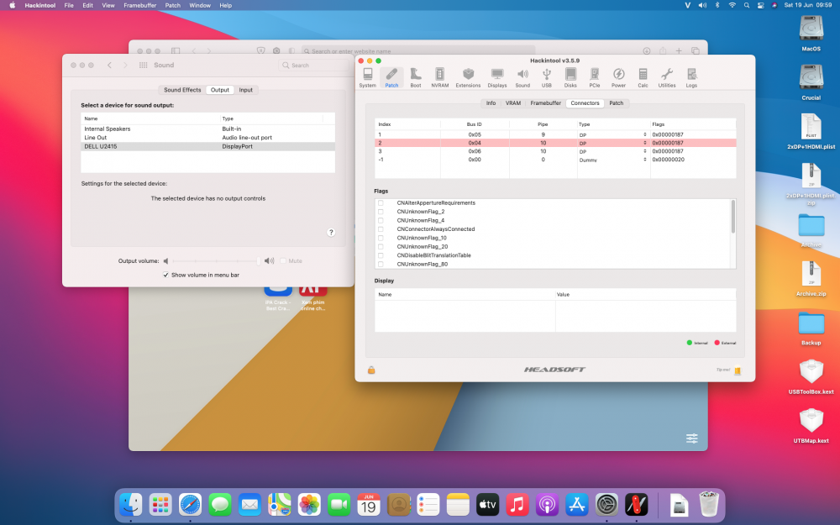Open Hackintool icon in the Dock
Screen dimensions: 840x525
point(637,505)
